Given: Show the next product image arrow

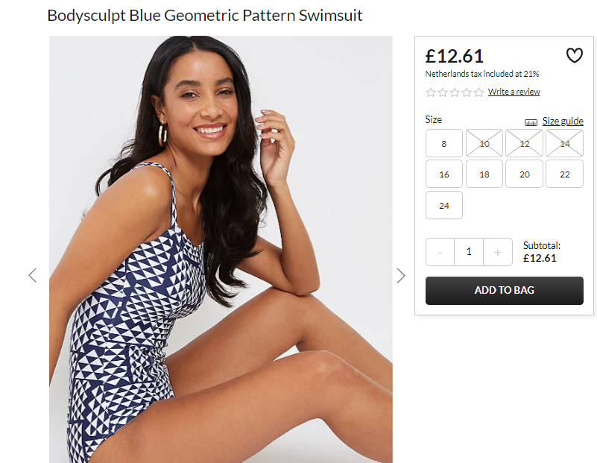Looking at the screenshot, I should click(400, 275).
